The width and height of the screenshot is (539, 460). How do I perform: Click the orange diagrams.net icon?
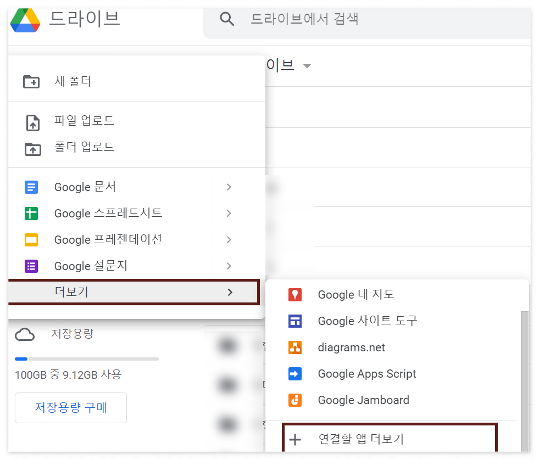coord(295,347)
